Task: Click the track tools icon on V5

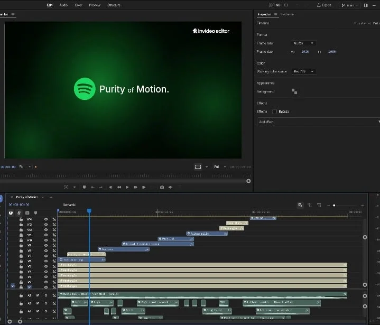Action: (x=54, y=266)
